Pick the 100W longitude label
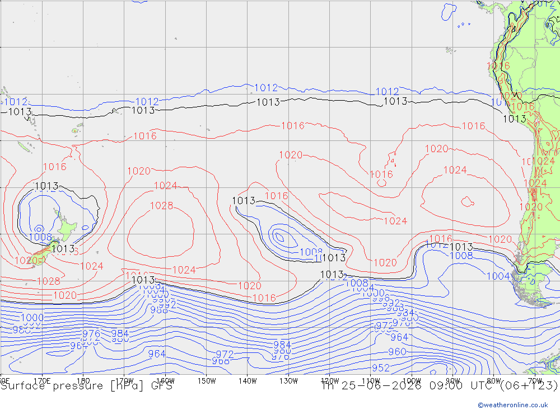Image resolution: width=560 pixels, height=410 pixels. [x=412, y=381]
